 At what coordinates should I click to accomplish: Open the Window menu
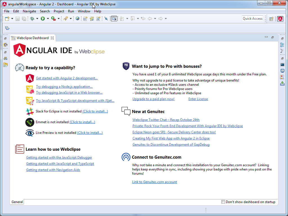click(x=84, y=11)
